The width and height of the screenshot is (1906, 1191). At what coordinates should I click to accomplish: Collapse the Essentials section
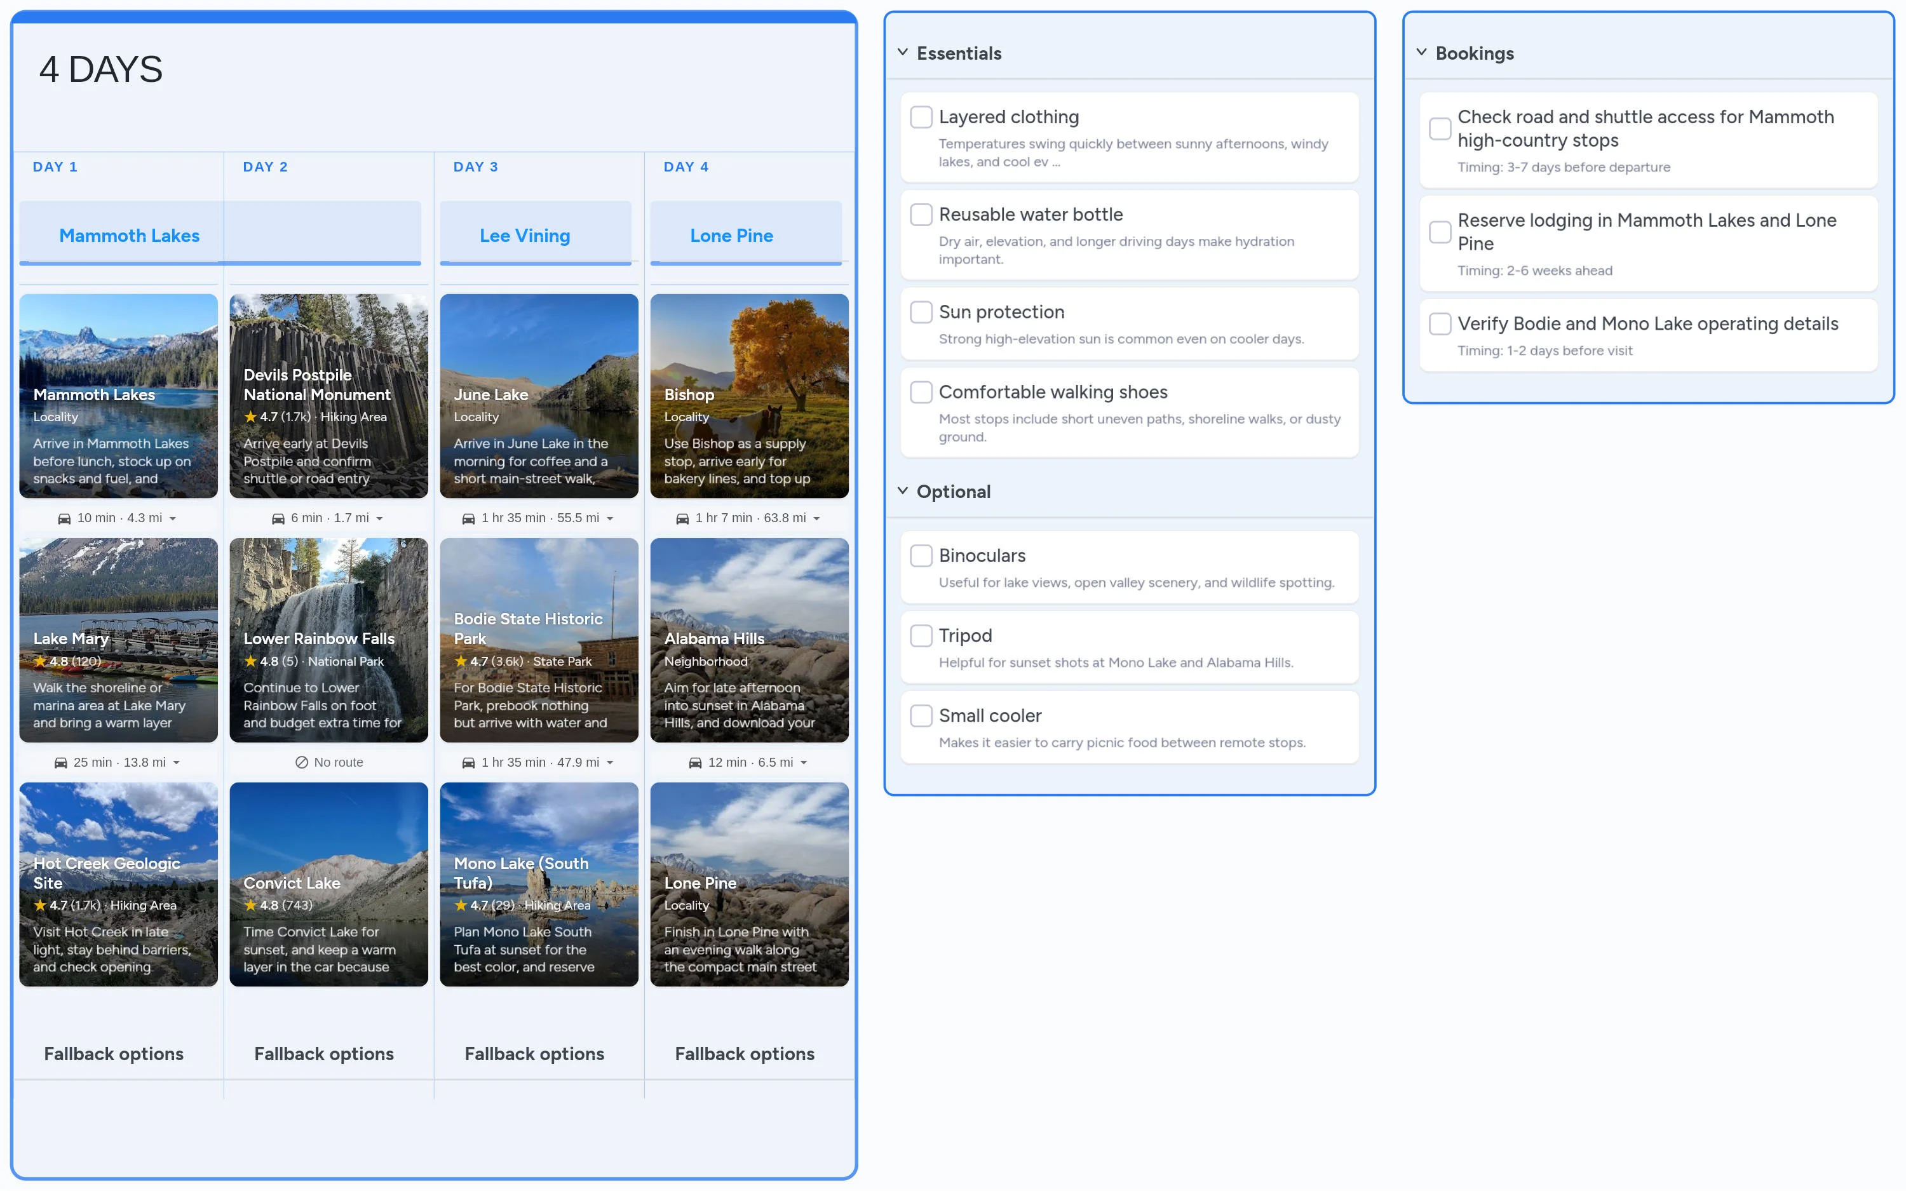pos(903,53)
